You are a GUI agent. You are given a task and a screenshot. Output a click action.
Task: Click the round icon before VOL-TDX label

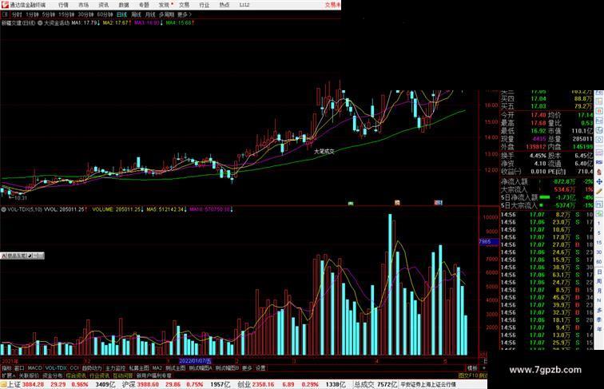tap(3, 209)
